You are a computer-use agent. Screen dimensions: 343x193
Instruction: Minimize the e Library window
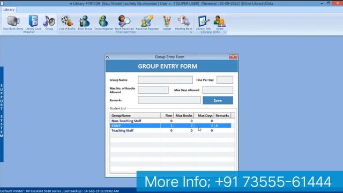click(x=322, y=3)
